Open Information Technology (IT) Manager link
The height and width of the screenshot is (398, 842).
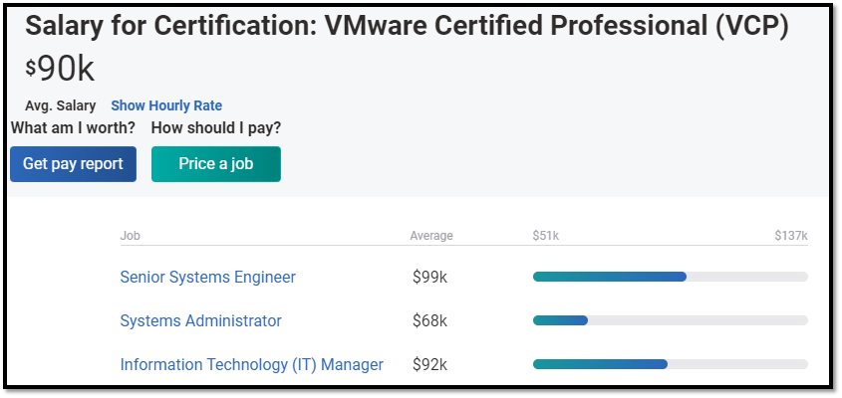coord(252,365)
